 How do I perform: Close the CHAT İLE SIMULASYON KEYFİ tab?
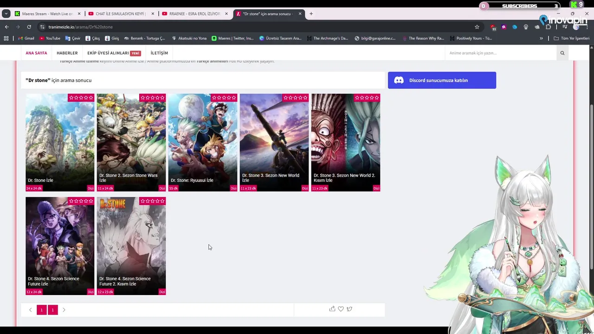[x=153, y=14]
